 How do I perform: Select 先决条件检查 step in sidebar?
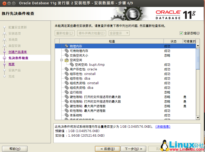(x=18, y=58)
